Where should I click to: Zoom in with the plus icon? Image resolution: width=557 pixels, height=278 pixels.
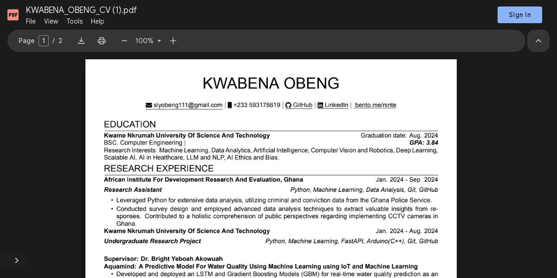pos(173,41)
